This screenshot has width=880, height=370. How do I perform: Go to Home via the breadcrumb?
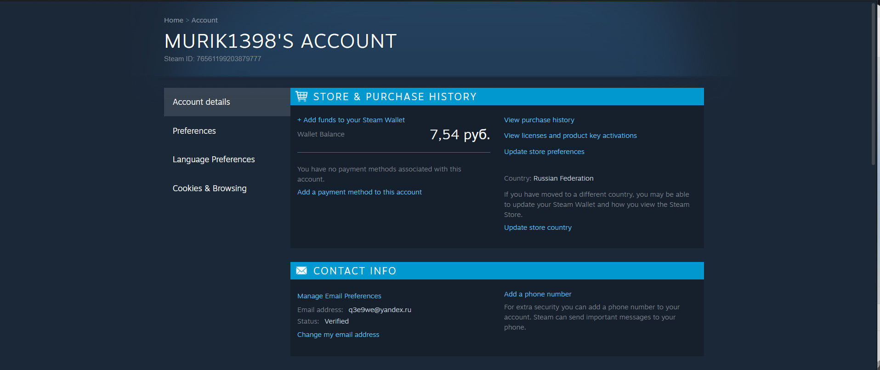pyautogui.click(x=173, y=20)
